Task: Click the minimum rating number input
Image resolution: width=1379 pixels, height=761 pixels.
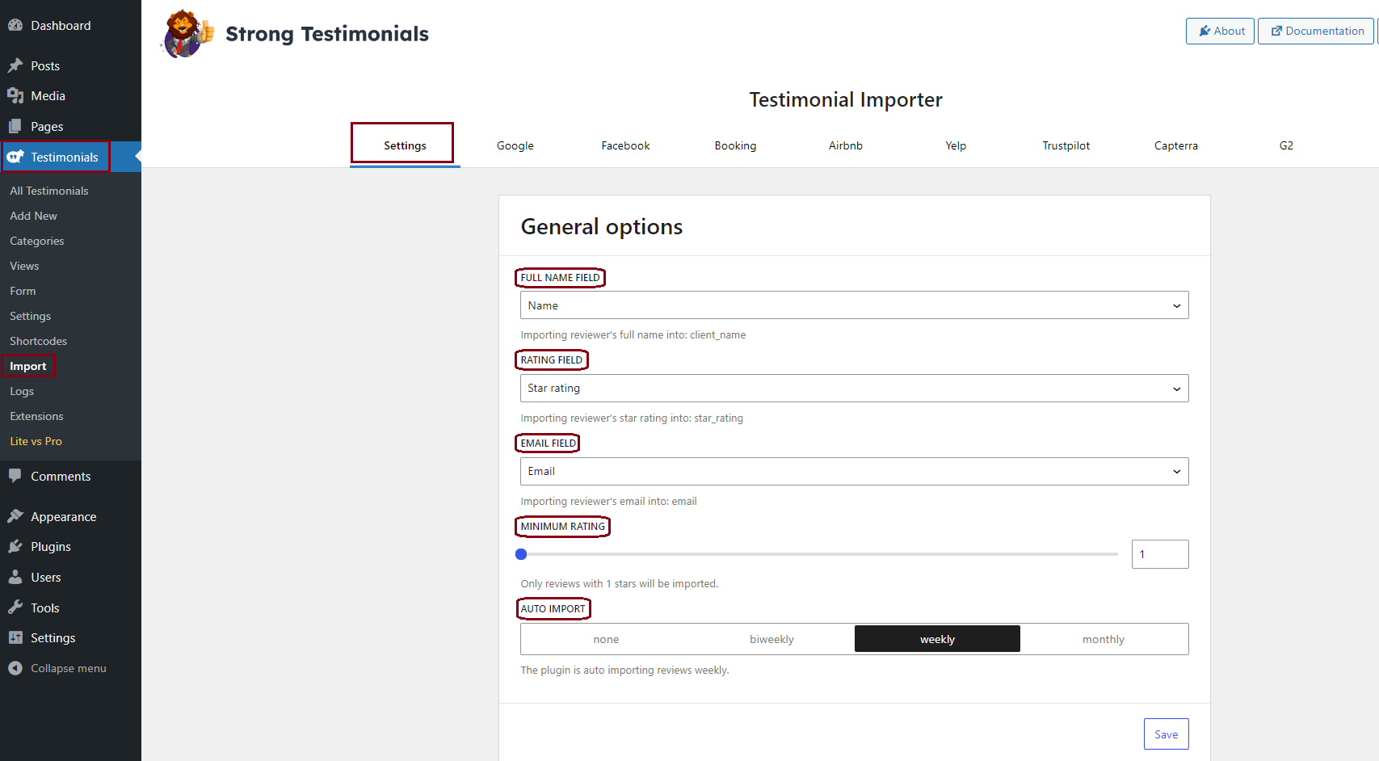Action: click(x=1160, y=554)
